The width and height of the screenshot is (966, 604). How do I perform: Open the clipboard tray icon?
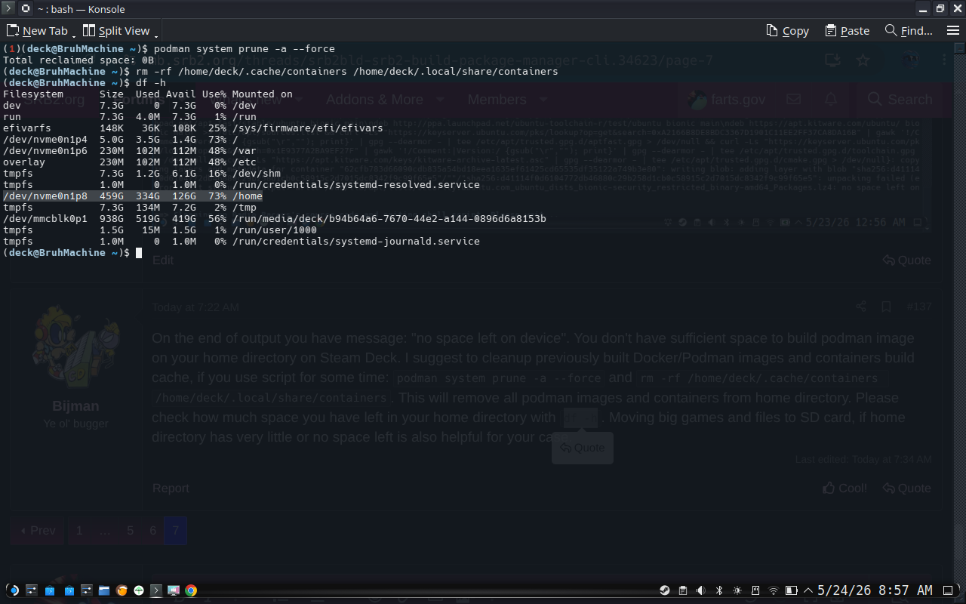click(x=683, y=590)
